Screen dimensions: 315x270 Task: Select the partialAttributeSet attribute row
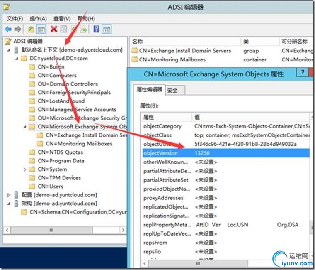226,180
